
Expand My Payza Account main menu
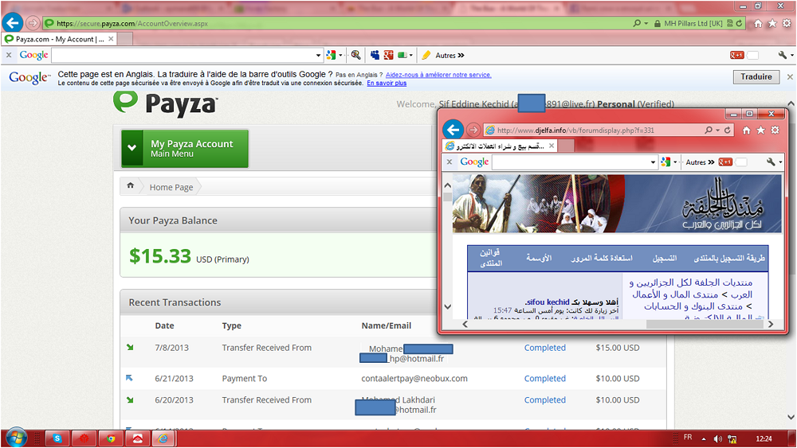185,148
